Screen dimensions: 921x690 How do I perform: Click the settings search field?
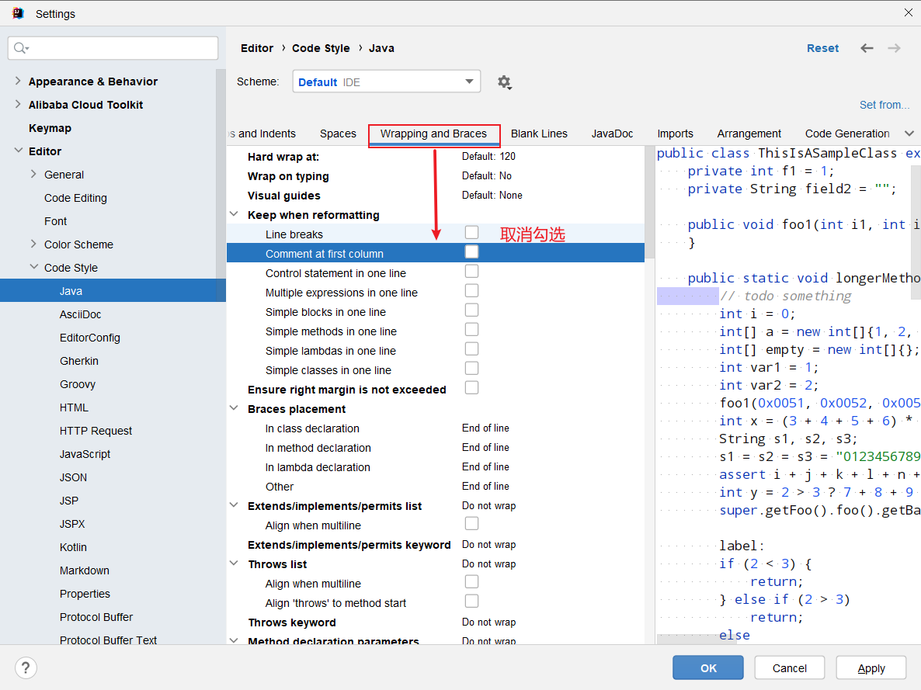113,48
